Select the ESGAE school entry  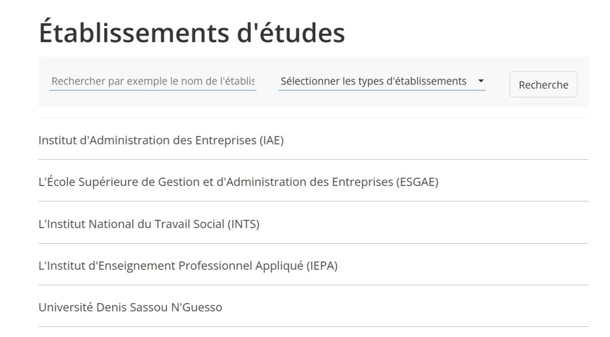point(238,182)
